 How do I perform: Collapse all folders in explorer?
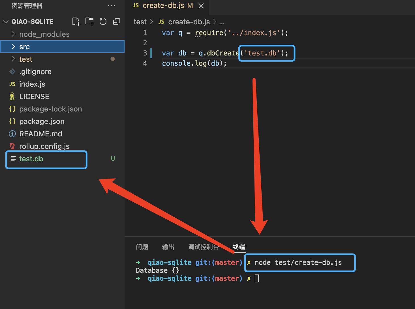[x=117, y=22]
